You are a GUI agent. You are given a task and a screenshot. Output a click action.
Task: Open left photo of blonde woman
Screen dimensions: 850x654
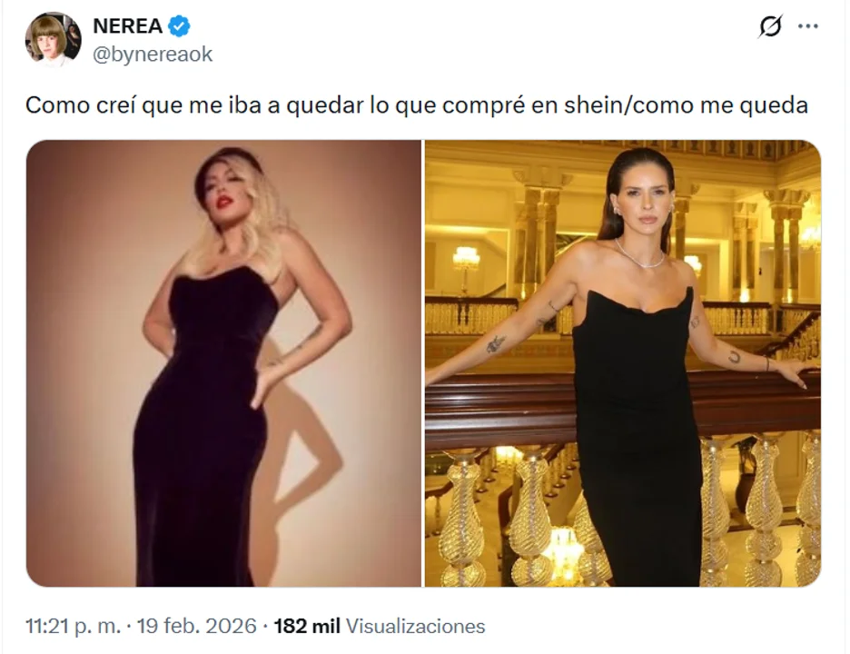(x=223, y=363)
